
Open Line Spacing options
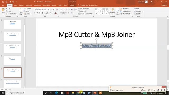tap(75, 9)
